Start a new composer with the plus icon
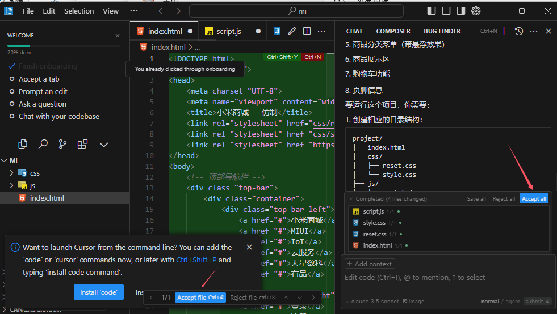Screen dimensions: 557x314 (x=504, y=31)
